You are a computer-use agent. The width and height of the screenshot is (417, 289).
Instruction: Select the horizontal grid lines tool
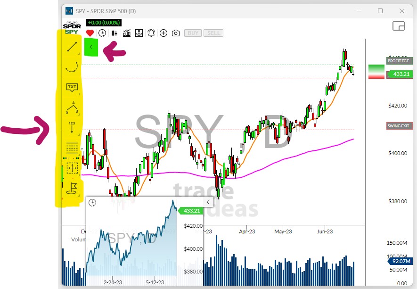point(72,148)
